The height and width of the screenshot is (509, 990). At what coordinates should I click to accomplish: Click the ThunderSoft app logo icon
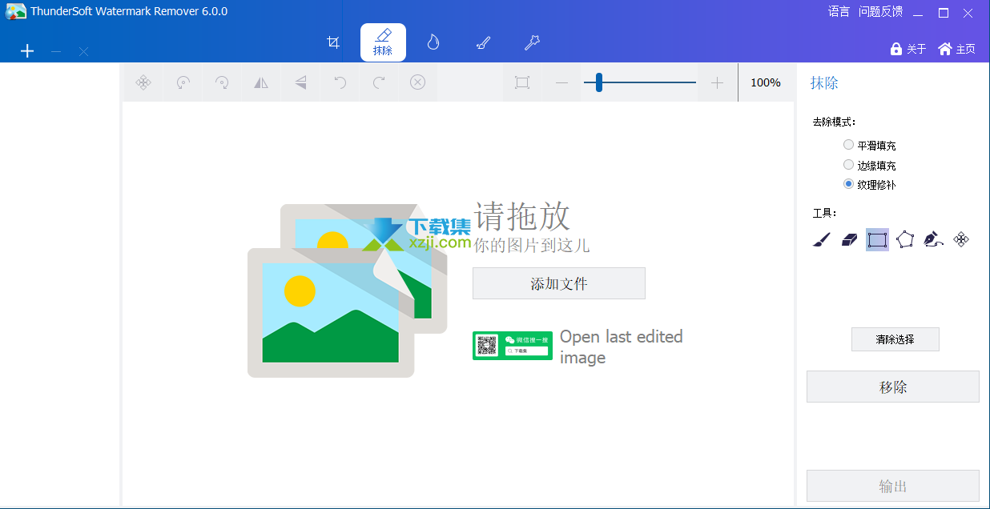(15, 12)
